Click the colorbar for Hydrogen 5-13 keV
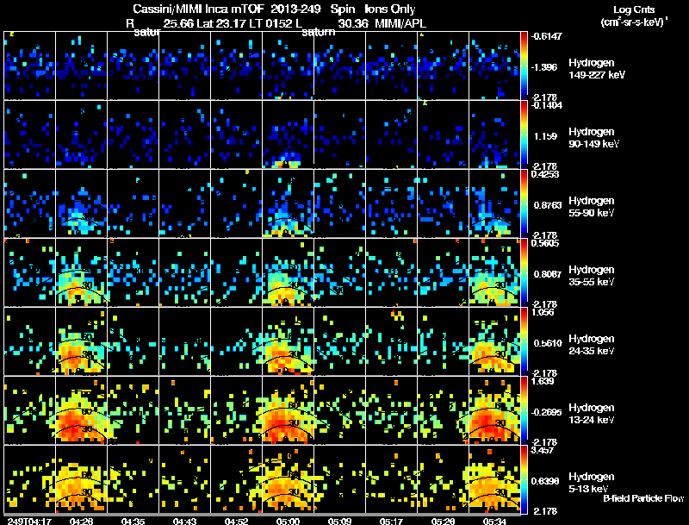The width and height of the screenshot is (689, 525). [x=524, y=479]
